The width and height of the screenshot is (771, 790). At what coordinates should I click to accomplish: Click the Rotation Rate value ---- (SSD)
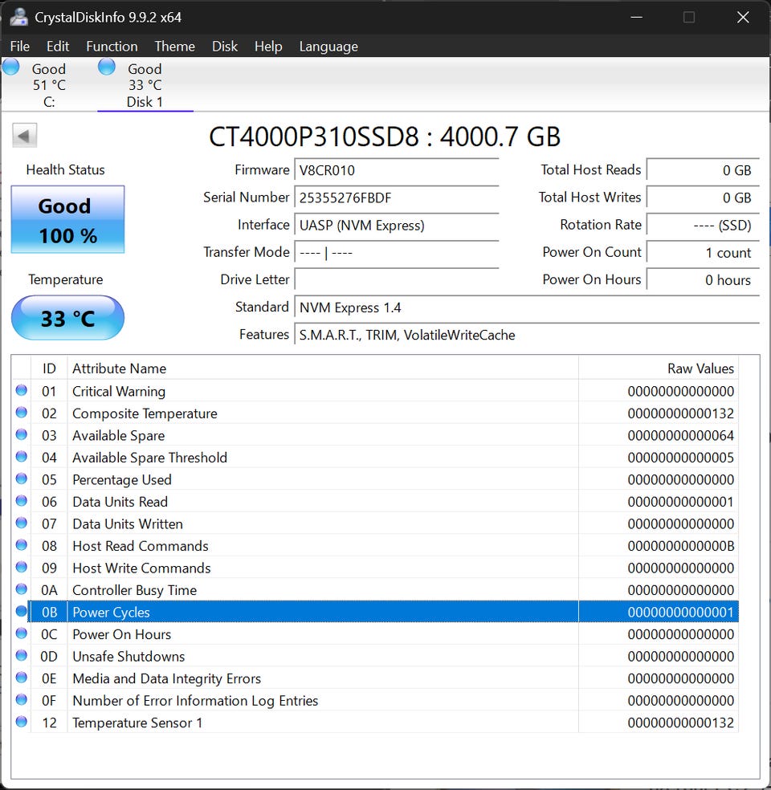703,225
